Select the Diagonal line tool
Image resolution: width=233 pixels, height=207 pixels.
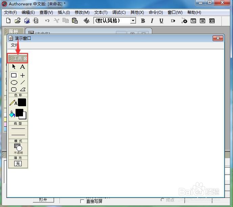click(23, 82)
